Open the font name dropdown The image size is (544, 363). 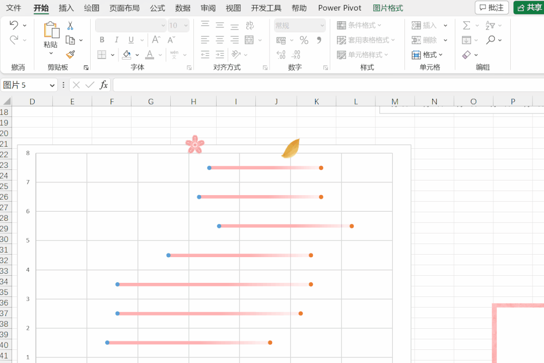coord(163,25)
